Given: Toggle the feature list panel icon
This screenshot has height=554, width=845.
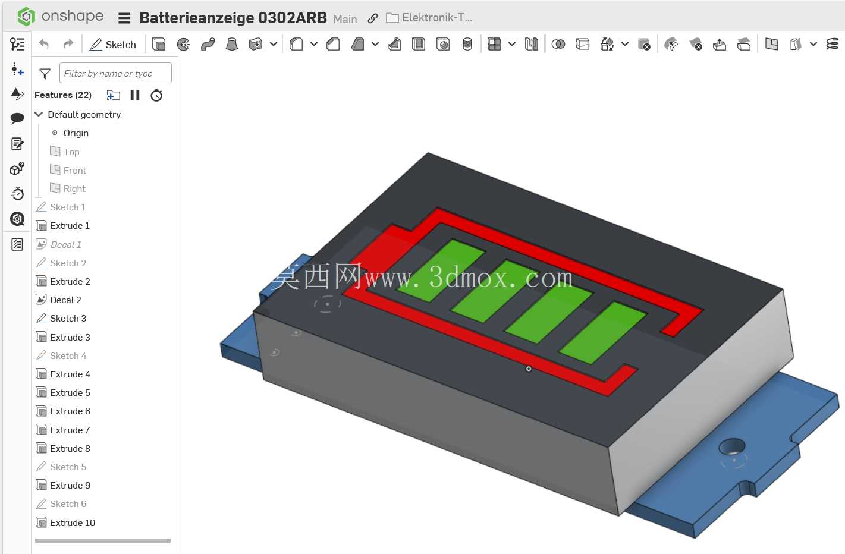Looking at the screenshot, I should point(17,44).
